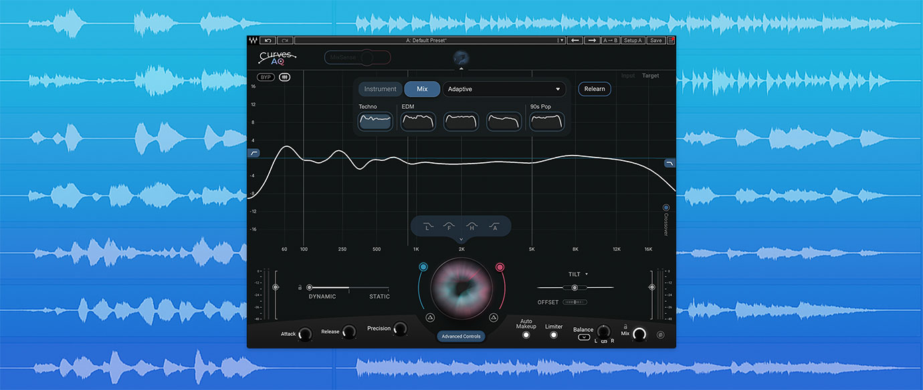Show the Target curve
Image resolution: width=923 pixels, height=390 pixels.
(651, 75)
